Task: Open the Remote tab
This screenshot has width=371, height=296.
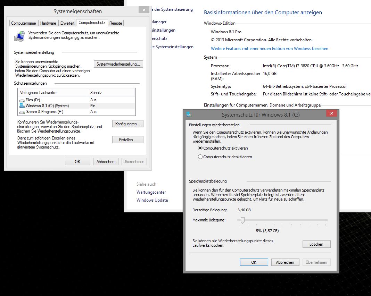Action: pos(116,23)
